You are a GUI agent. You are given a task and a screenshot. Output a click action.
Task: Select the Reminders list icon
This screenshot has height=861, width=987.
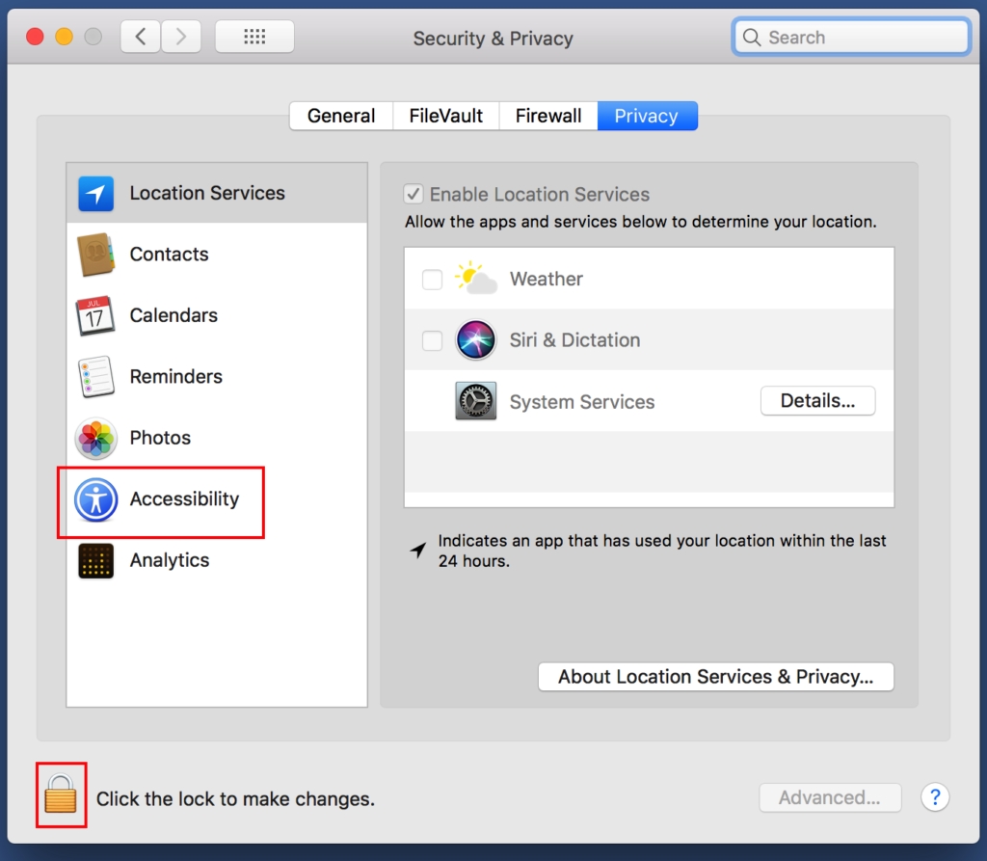pos(95,377)
